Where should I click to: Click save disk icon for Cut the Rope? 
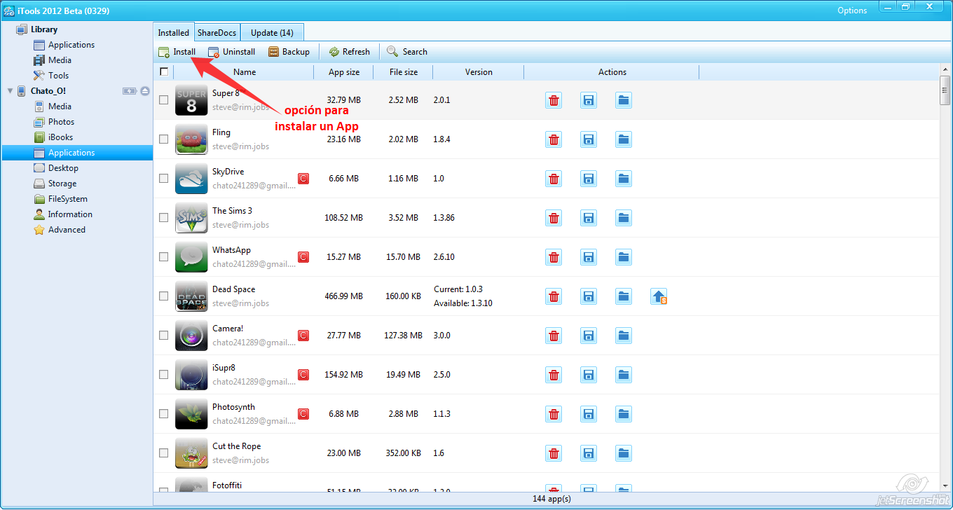(x=589, y=453)
